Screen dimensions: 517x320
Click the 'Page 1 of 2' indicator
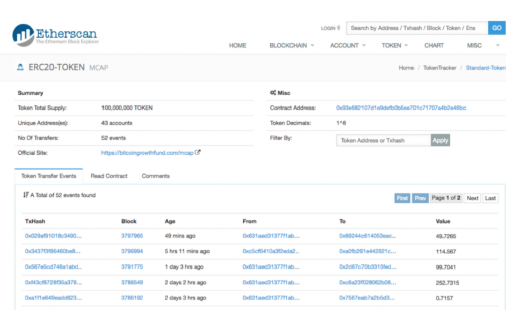click(x=446, y=198)
